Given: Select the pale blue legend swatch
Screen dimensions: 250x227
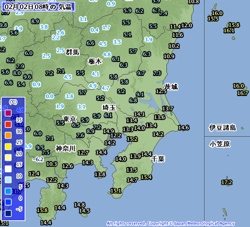Looking at the screenshot, I should pyautogui.click(x=8, y=180).
